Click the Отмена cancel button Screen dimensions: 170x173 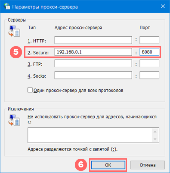(148, 165)
